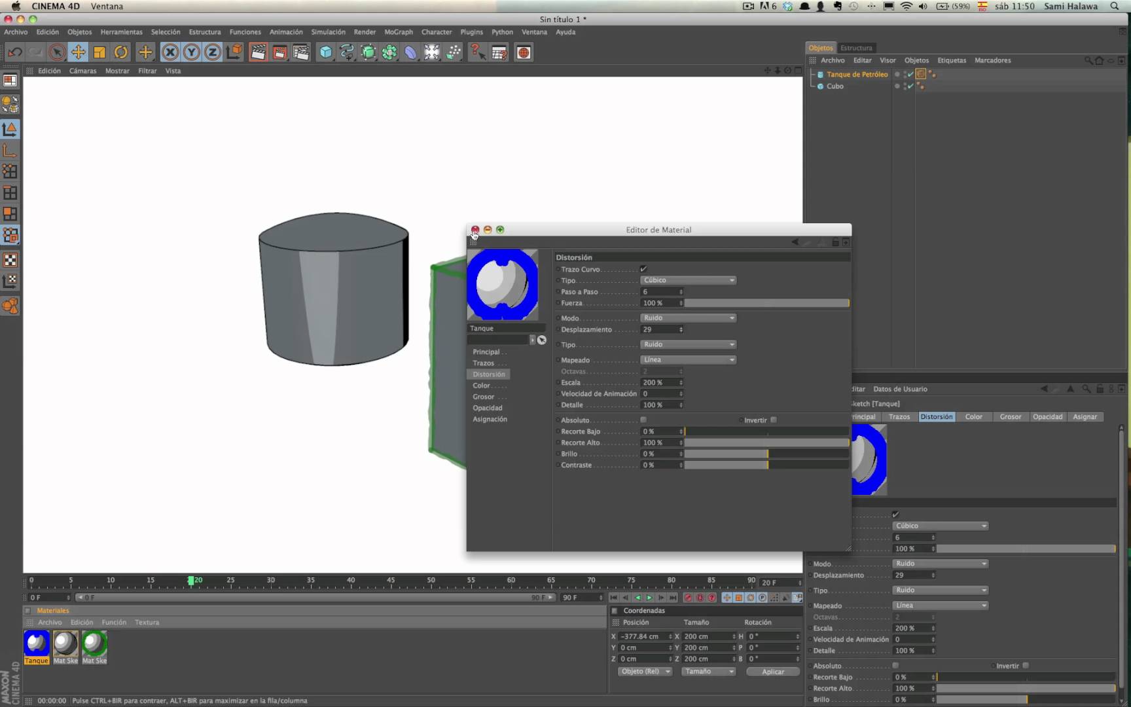
Task: Adjust the Contraste slider in the Editor de Material
Action: tap(766, 465)
